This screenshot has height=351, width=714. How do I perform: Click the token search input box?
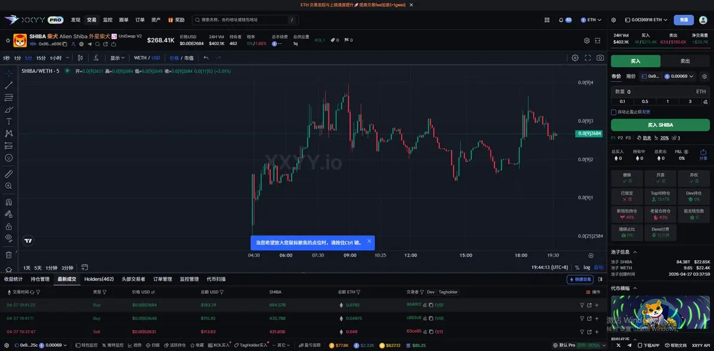[245, 20]
